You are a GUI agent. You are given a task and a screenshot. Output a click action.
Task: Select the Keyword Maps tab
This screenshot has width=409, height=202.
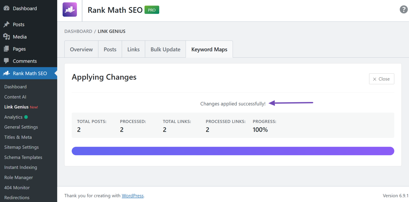point(209,49)
